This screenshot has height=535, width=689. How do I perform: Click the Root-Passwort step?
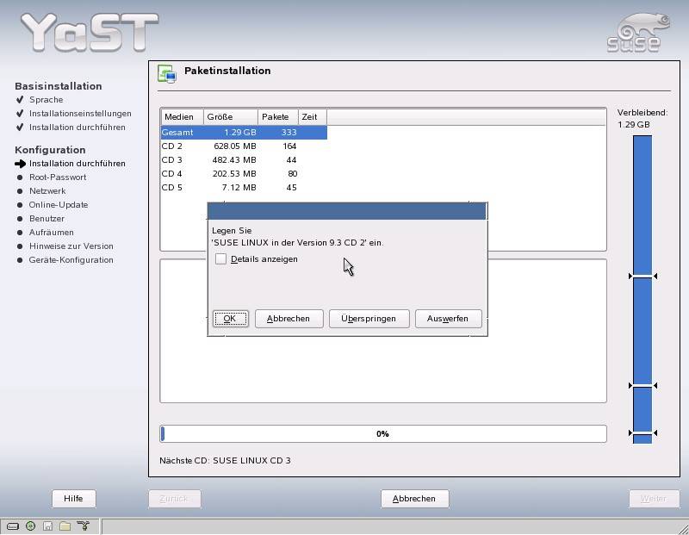(x=58, y=177)
